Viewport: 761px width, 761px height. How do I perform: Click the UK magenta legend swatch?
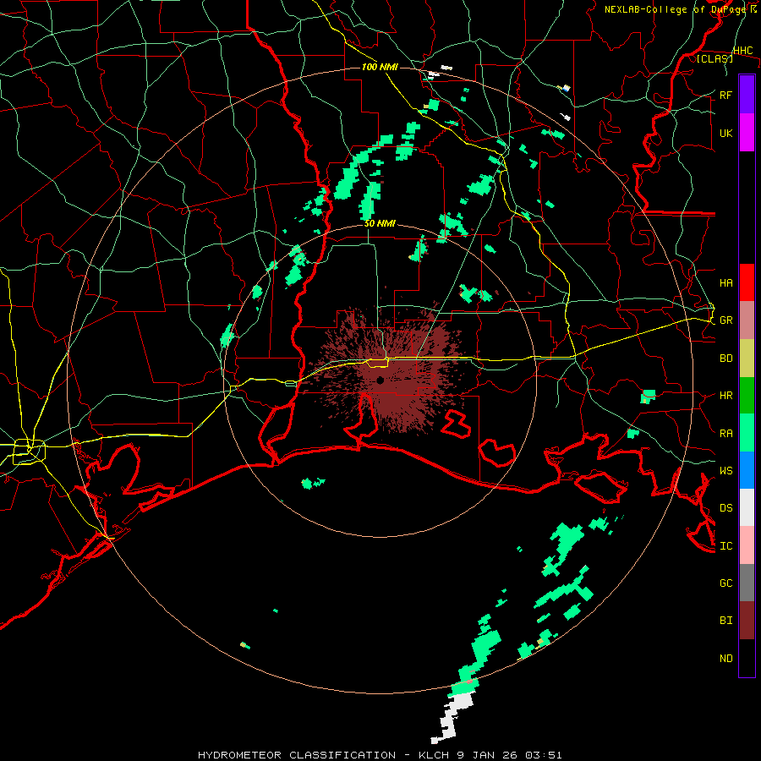click(x=747, y=133)
